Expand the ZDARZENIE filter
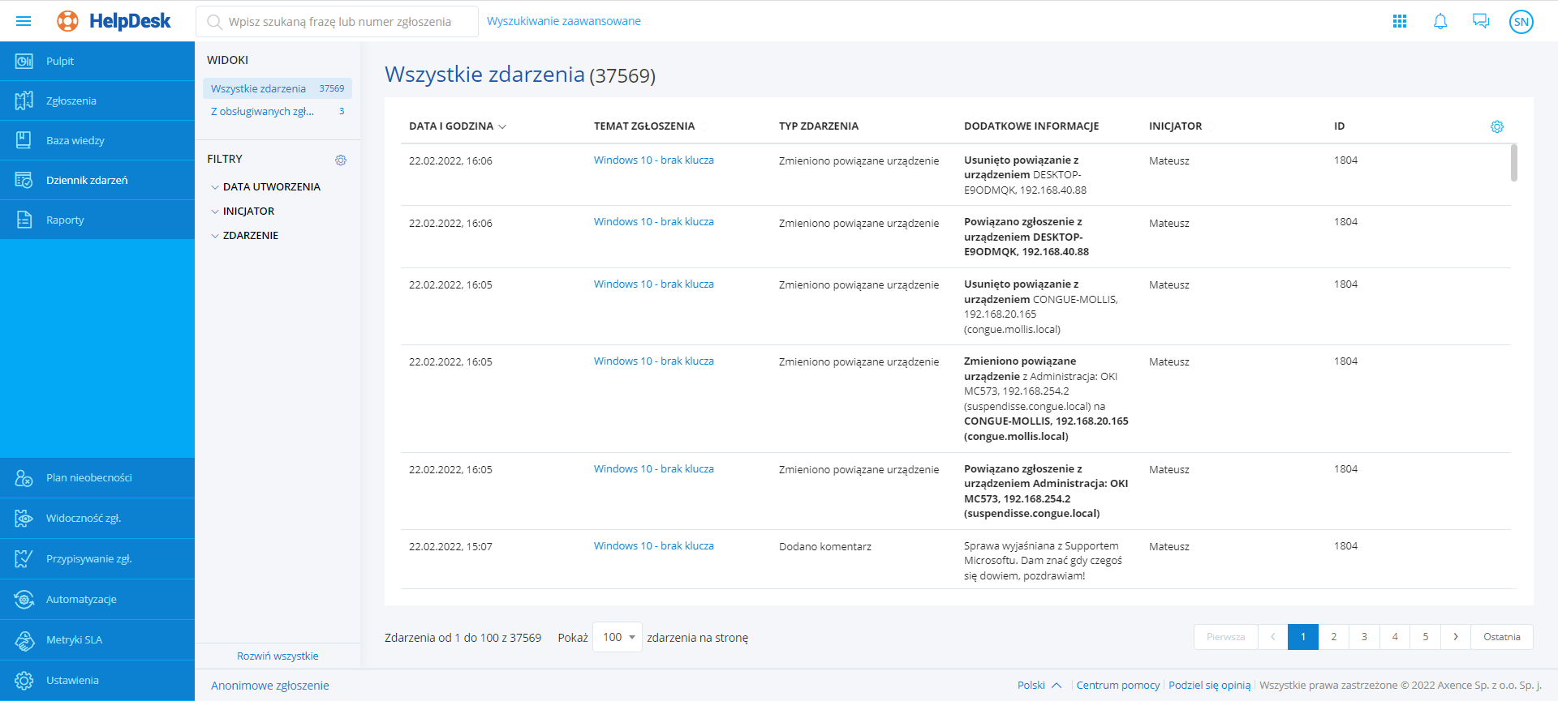This screenshot has width=1558, height=701. click(x=250, y=236)
